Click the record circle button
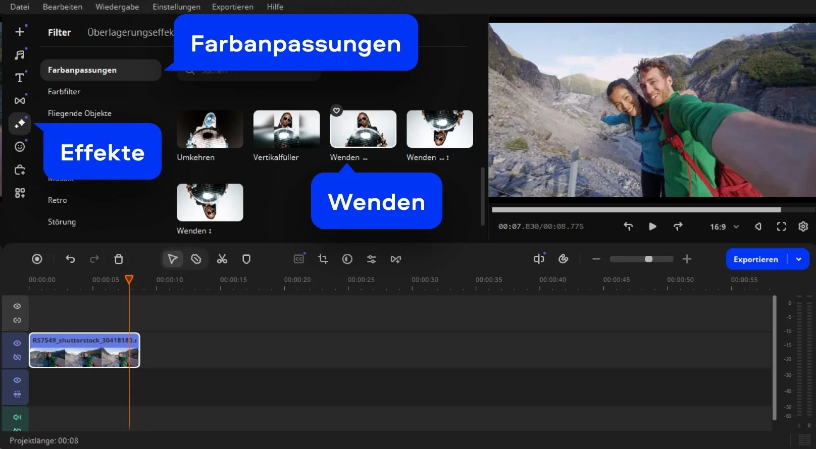Screen dimensions: 816x449 [37, 259]
